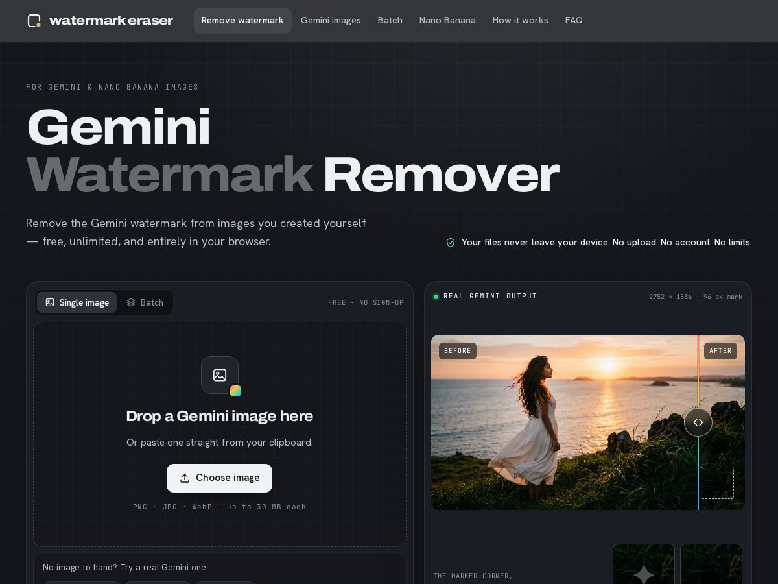Viewport: 778px width, 584px height.
Task: Click 'THE MARKED CORNER,' caption
Action: 473,576
